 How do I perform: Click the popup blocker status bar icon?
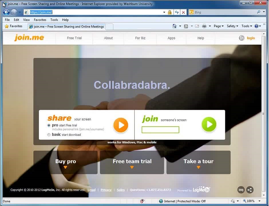click(x=142, y=201)
